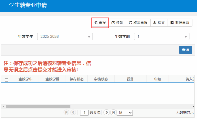Go to the previous page of results
Viewport: 197px width, 119px height.
73,112
